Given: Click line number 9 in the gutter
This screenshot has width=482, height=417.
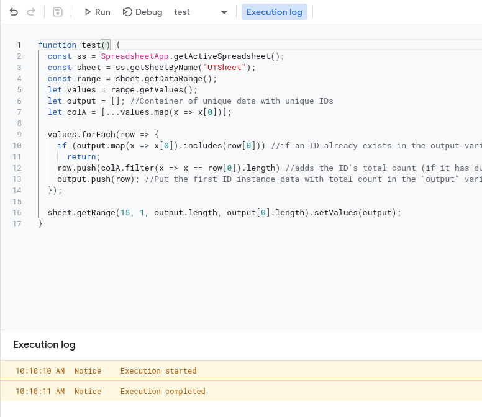Looking at the screenshot, I should [x=19, y=135].
